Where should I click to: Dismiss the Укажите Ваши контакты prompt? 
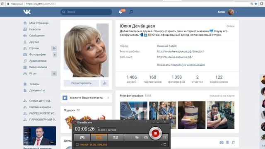pyautogui.click(x=108, y=98)
